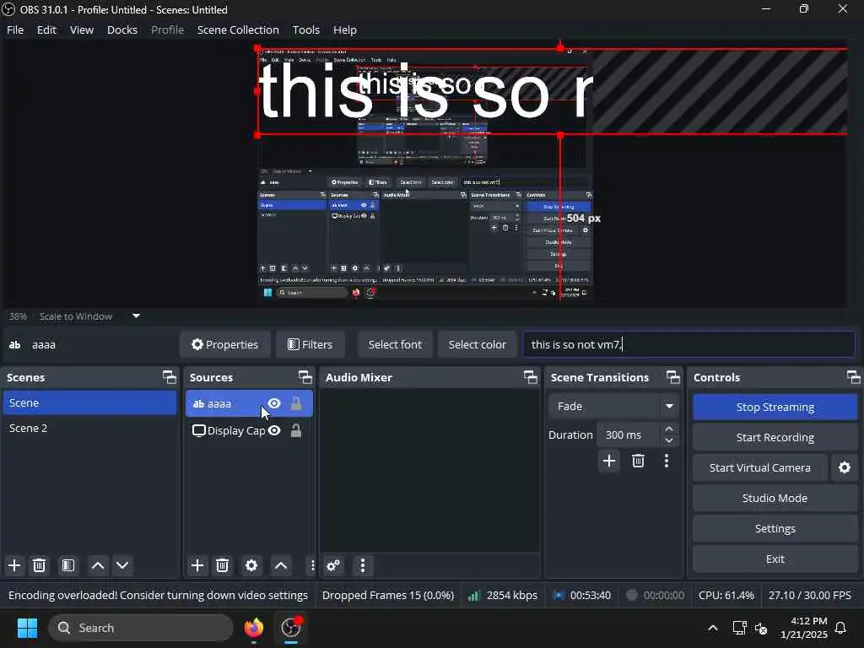864x648 pixels.
Task: Add a new scene with plus icon
Action: [x=14, y=565]
